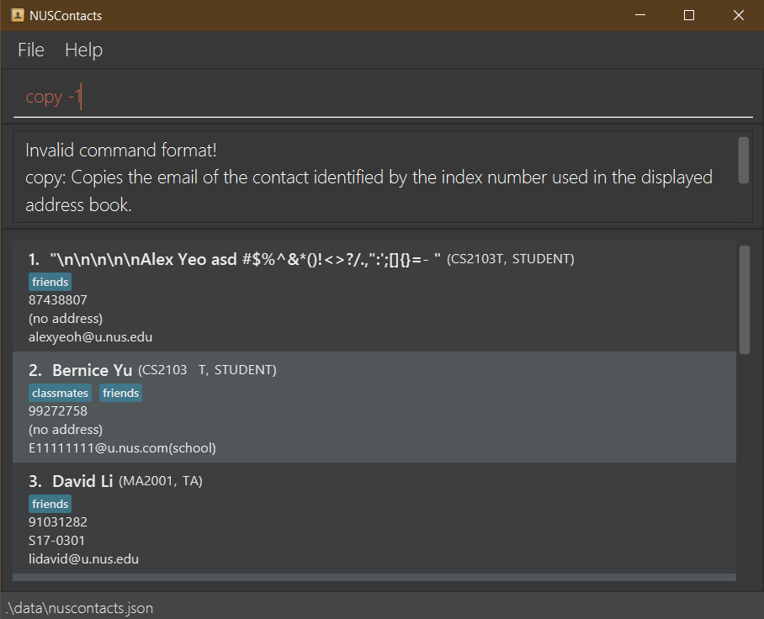Click the classmates tag on Bernice Yu
The width and height of the screenshot is (764, 619).
(60, 393)
